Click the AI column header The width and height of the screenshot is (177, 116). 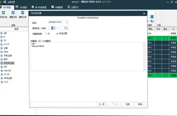coord(173,29)
